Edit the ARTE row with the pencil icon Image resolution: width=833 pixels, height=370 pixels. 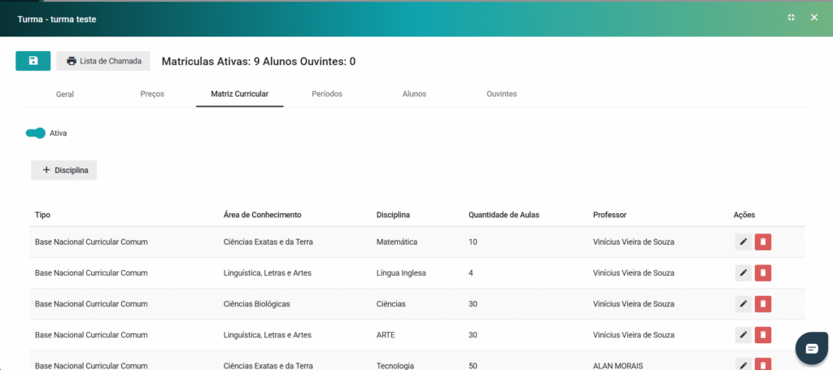[744, 335]
